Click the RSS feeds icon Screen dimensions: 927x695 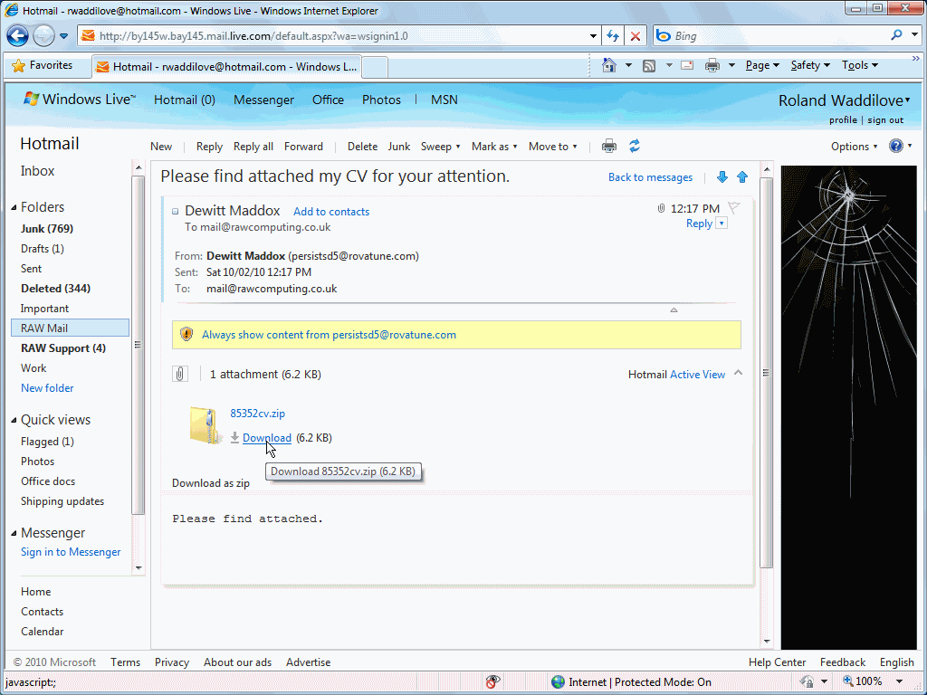click(x=649, y=65)
